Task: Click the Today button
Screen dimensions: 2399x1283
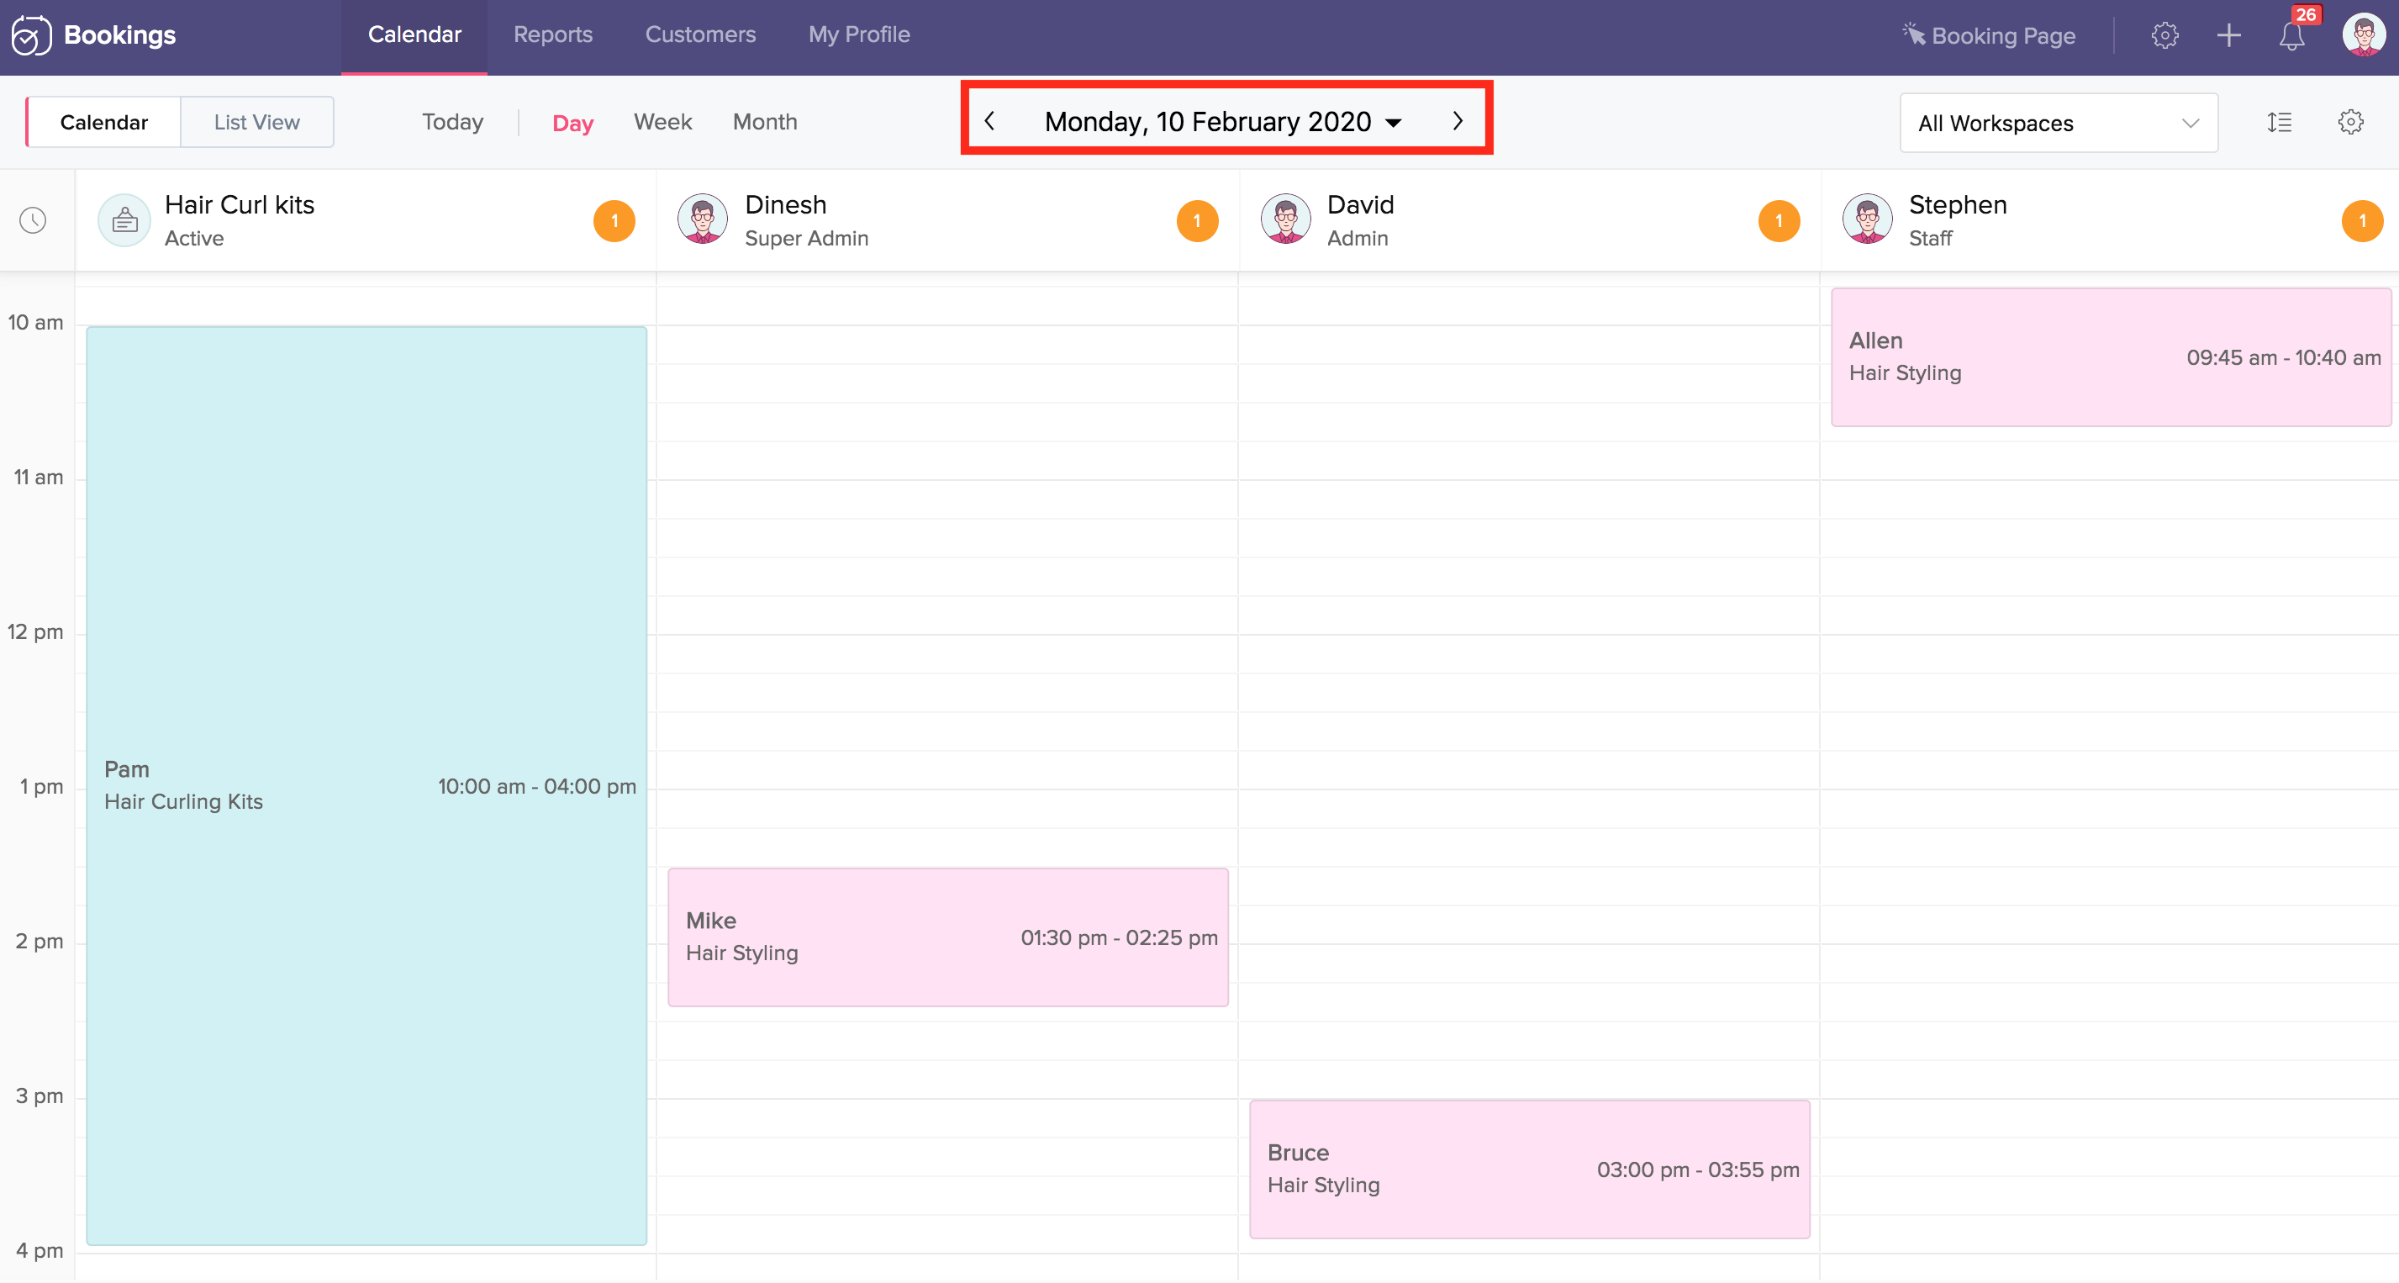Action: (451, 122)
